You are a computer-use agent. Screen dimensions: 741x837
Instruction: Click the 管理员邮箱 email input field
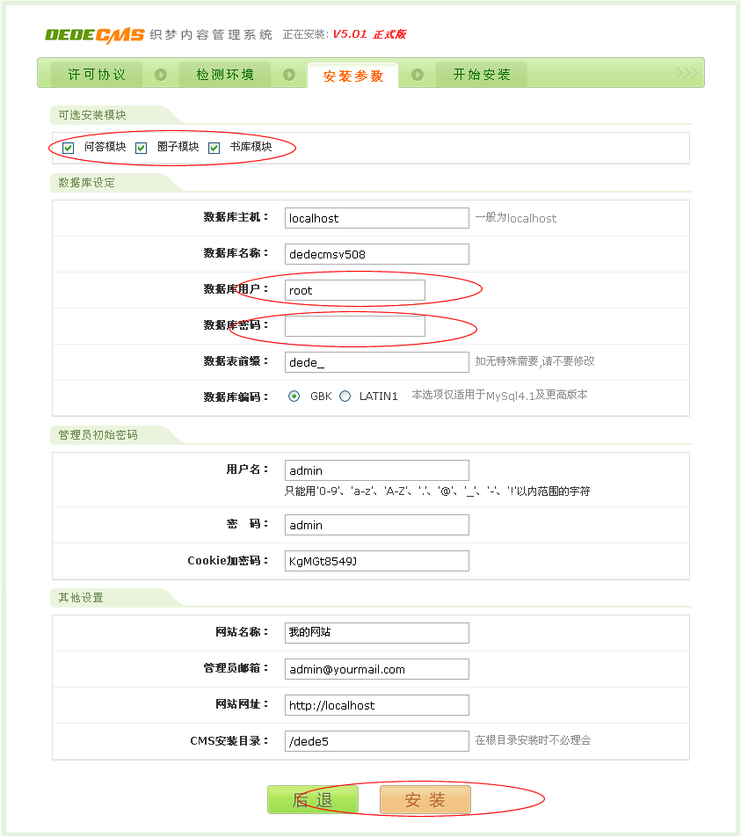pos(376,668)
